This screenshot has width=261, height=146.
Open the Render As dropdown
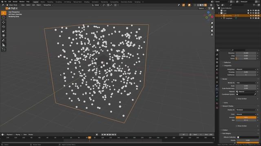pos(246,83)
